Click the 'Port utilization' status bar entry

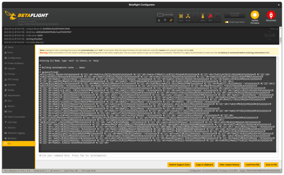17,171
